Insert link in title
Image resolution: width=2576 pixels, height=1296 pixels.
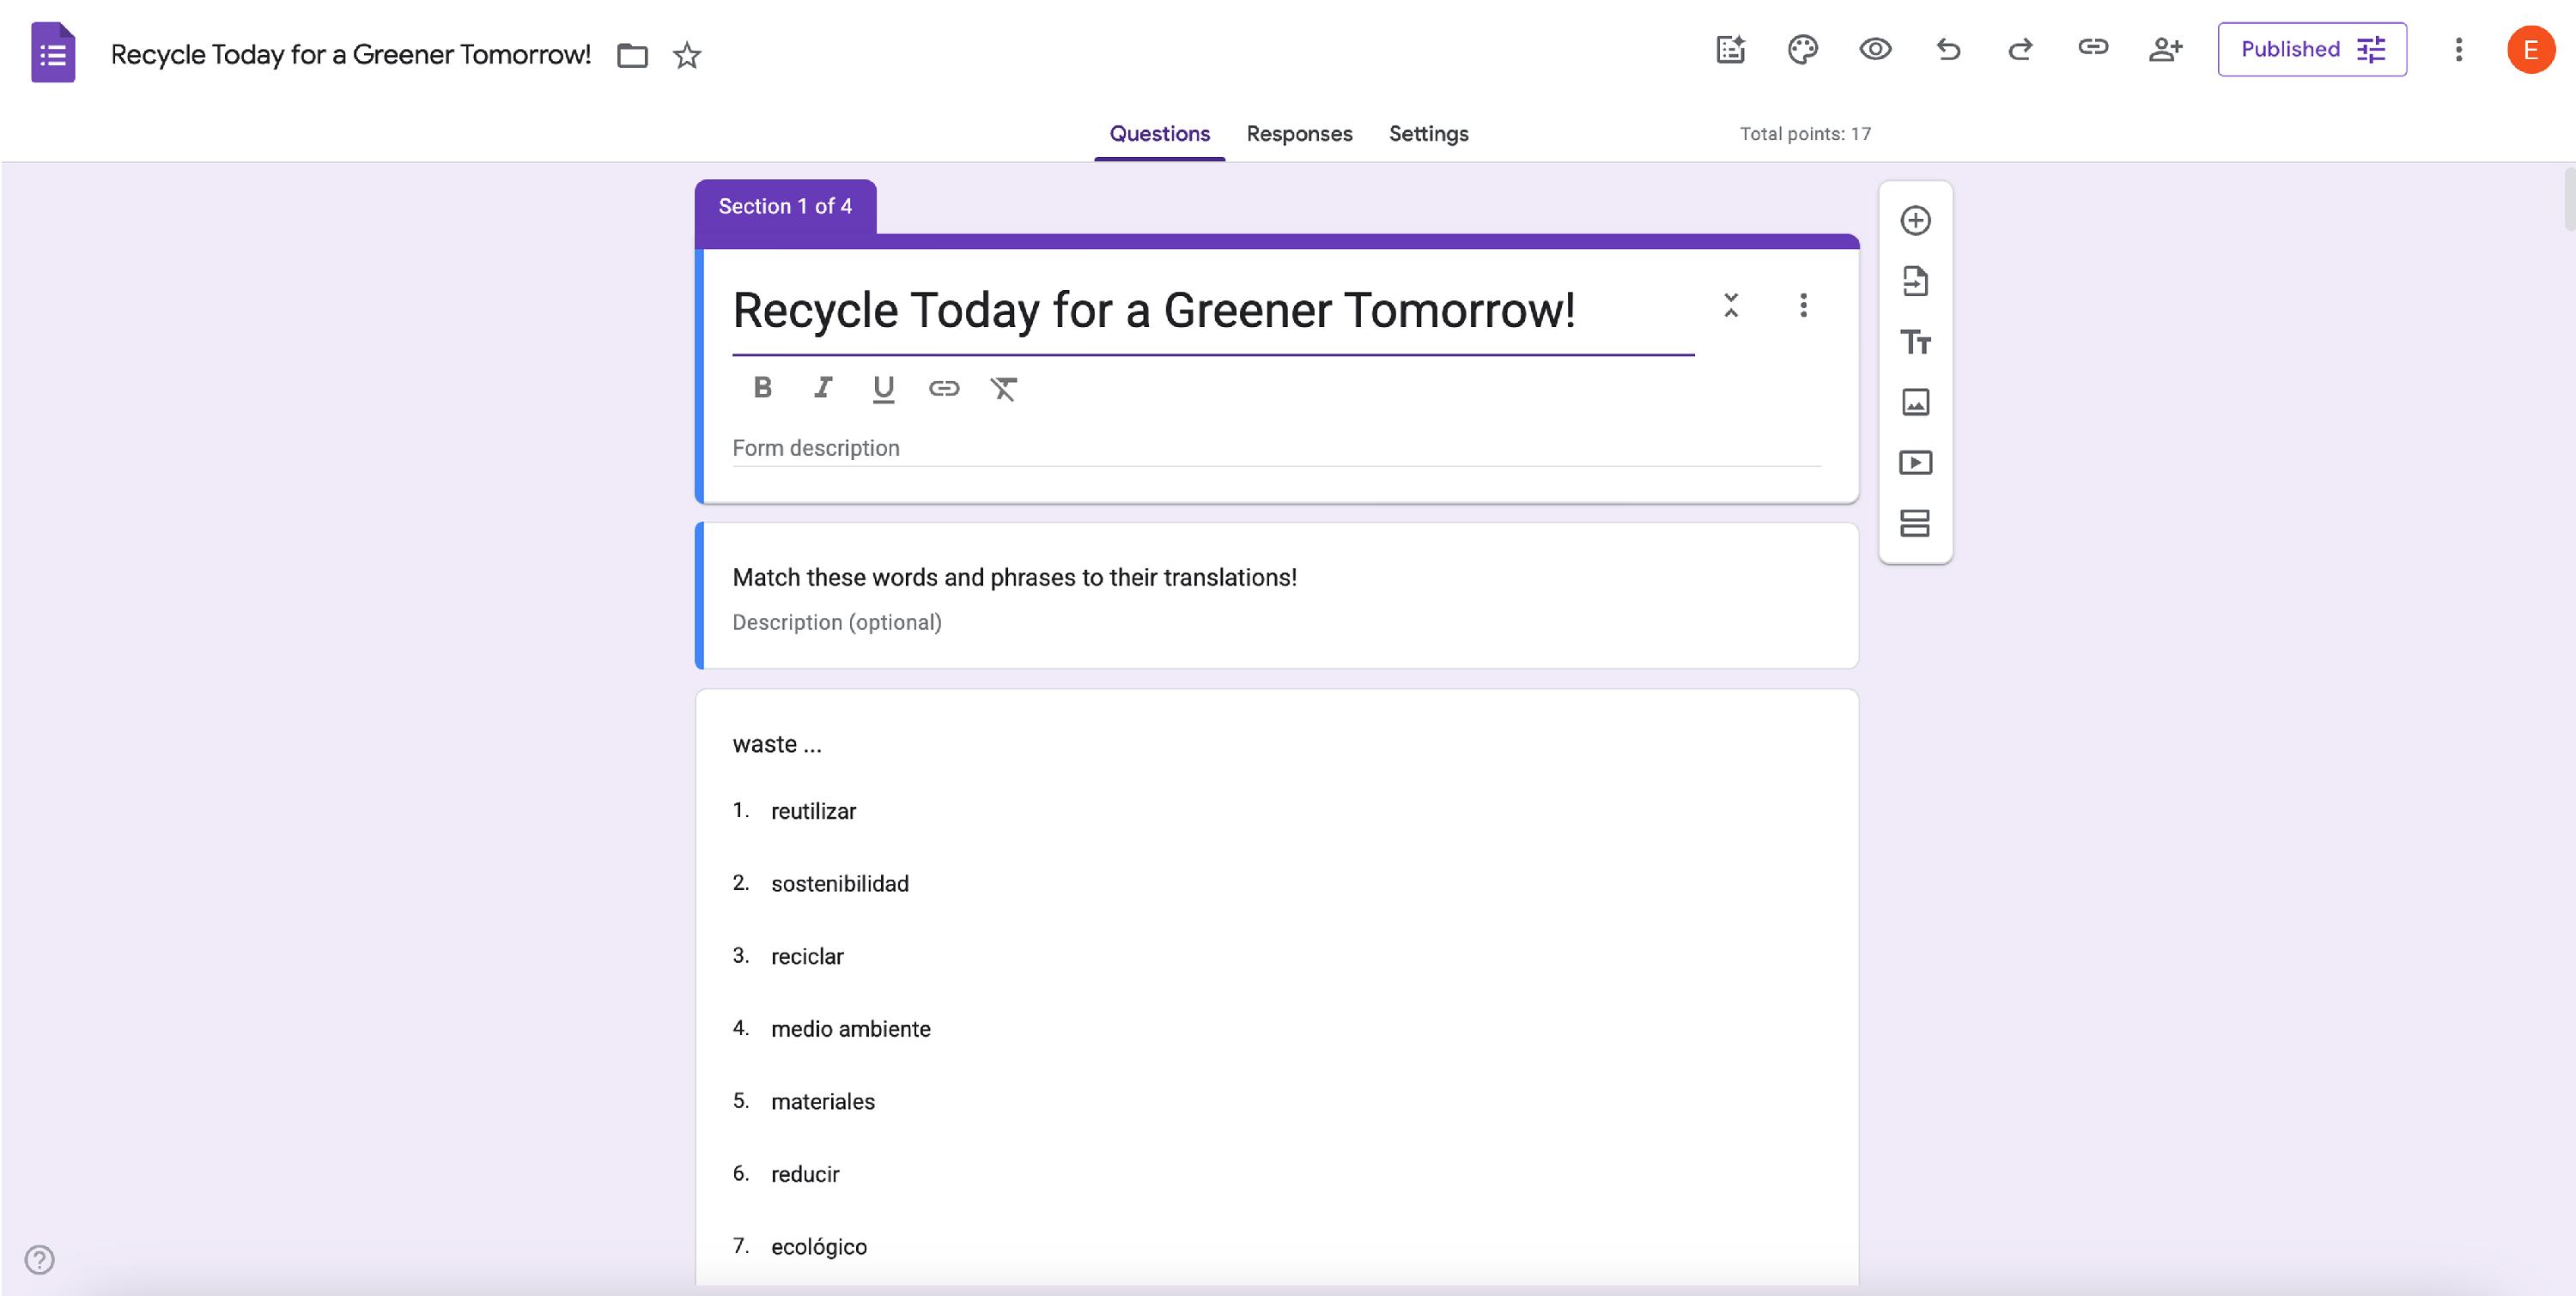pyautogui.click(x=943, y=388)
